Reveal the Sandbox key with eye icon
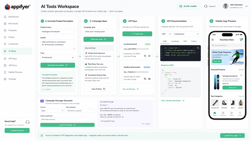 (x=149, y=79)
